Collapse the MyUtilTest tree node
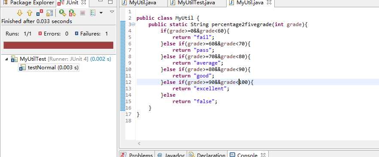Image resolution: width=379 pixels, height=157 pixels. 6,59
